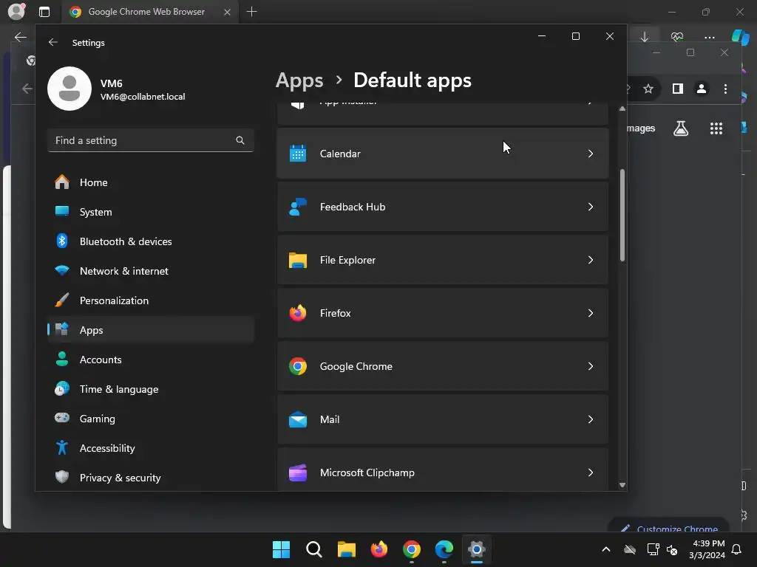Open Chrome three-dot menu
This screenshot has width=757, height=567.
[725, 89]
